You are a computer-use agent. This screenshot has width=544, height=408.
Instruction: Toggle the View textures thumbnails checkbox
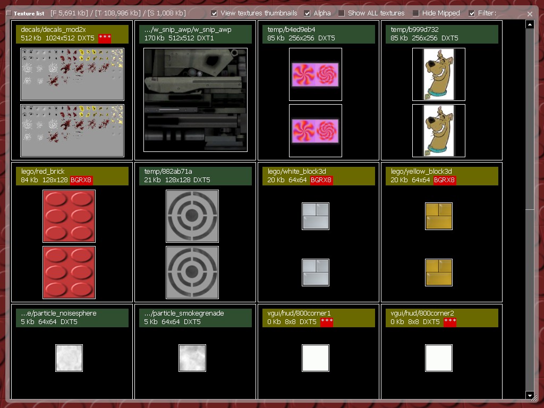pos(214,13)
